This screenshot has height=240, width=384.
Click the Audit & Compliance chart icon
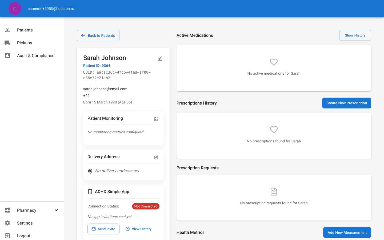tap(7, 55)
